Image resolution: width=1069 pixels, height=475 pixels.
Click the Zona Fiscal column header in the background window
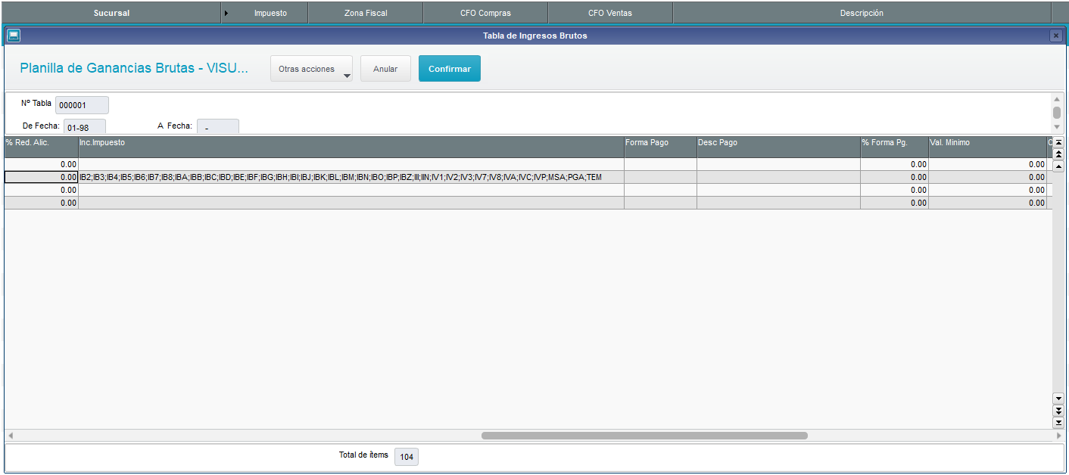(366, 13)
